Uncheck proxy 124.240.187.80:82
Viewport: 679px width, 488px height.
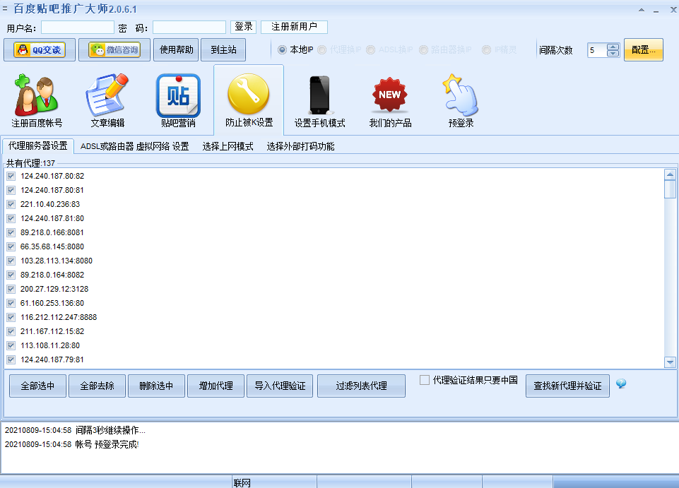tap(11, 177)
